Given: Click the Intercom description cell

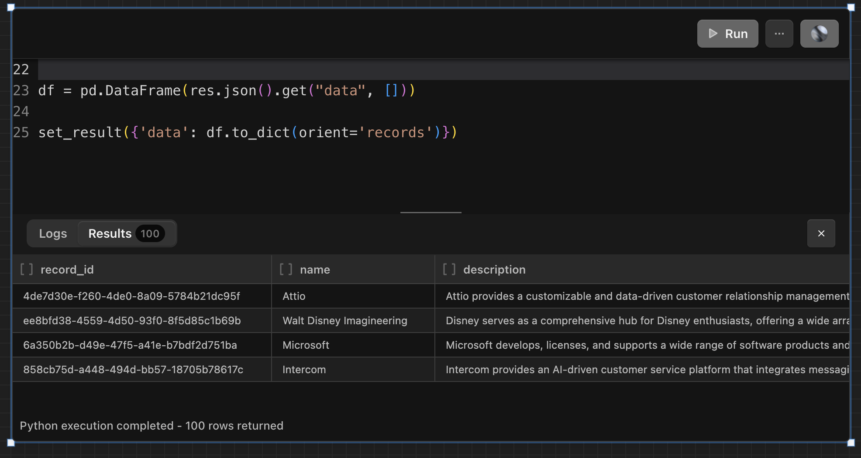Looking at the screenshot, I should point(642,370).
